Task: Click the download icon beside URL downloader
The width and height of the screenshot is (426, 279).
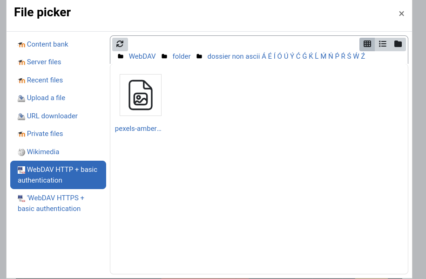Action: [x=21, y=116]
